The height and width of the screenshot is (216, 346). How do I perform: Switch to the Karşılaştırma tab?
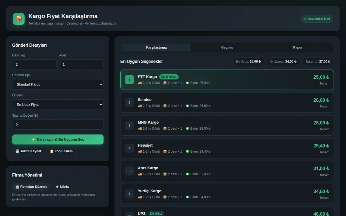coord(156,48)
